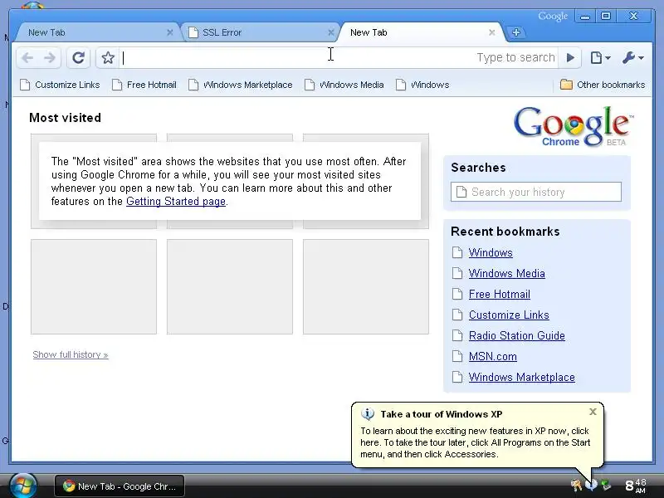Open the Free Hotmail bookmark in the bookmarks bar
This screenshot has width=664, height=498.
144,85
